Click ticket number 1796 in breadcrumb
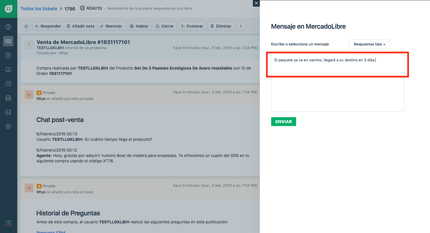Image resolution: width=430 pixels, height=233 pixels. (x=70, y=9)
